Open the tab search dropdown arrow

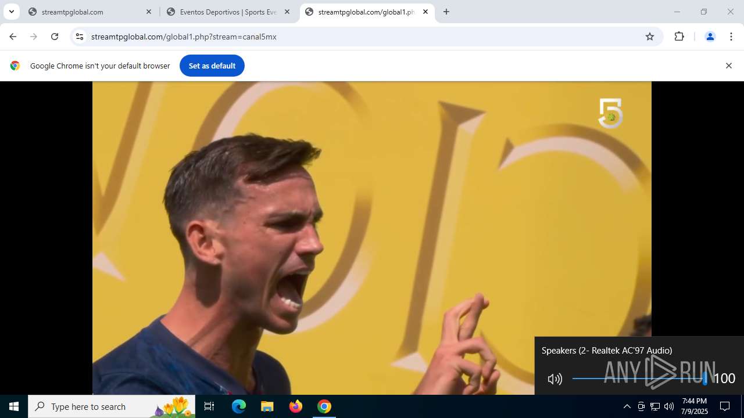11,12
